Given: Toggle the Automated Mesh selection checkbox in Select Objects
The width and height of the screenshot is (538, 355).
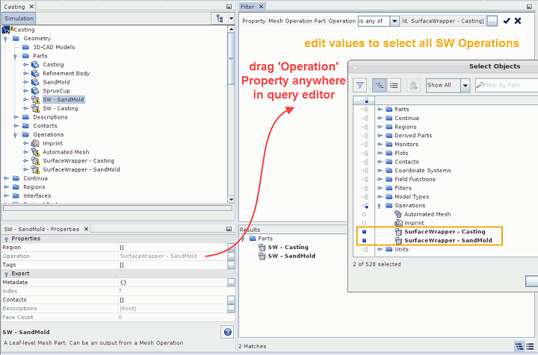Looking at the screenshot, I should [365, 214].
